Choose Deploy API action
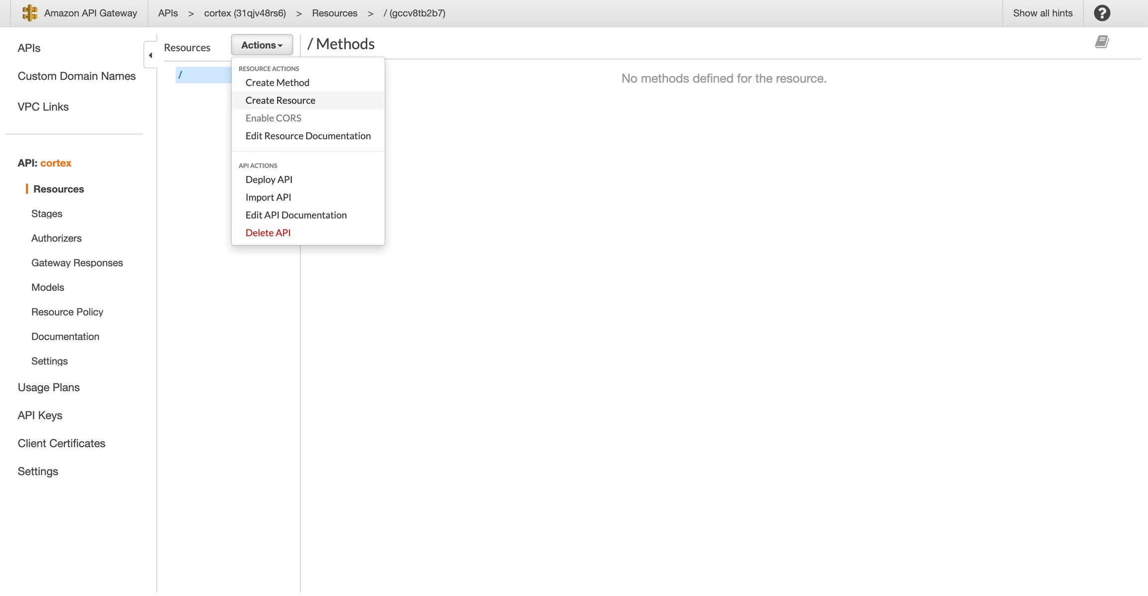Screen dimensions: 1148x596 click(269, 179)
